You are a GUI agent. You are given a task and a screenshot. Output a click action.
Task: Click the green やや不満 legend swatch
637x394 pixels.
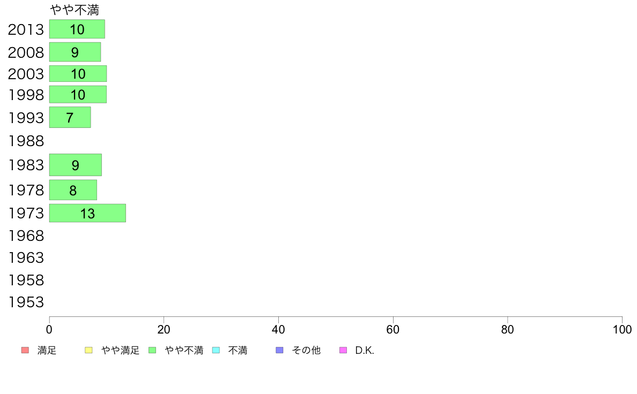coord(152,350)
